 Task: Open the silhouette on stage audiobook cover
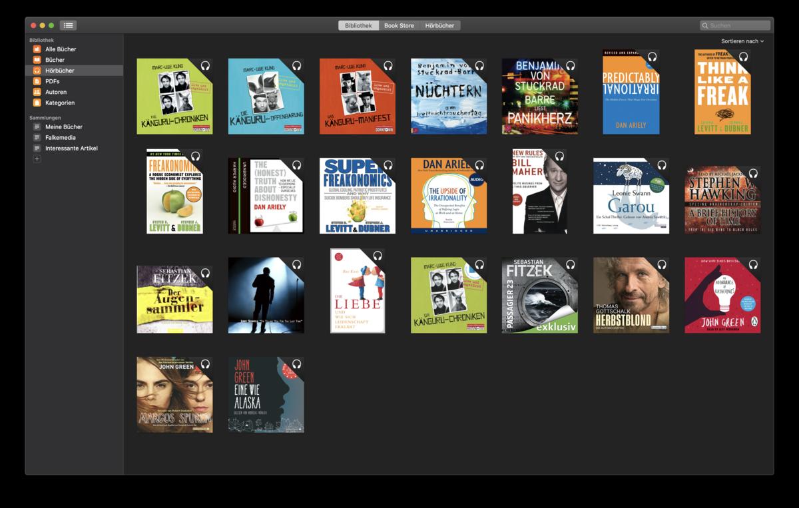click(266, 295)
